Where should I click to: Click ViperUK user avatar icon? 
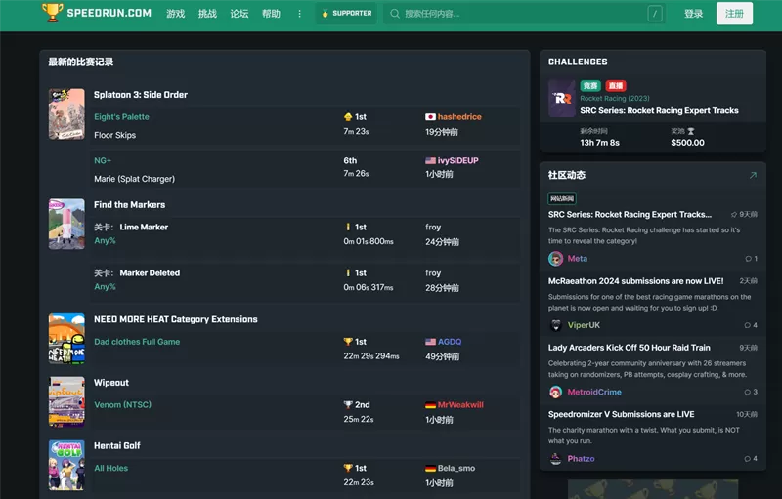click(x=555, y=325)
